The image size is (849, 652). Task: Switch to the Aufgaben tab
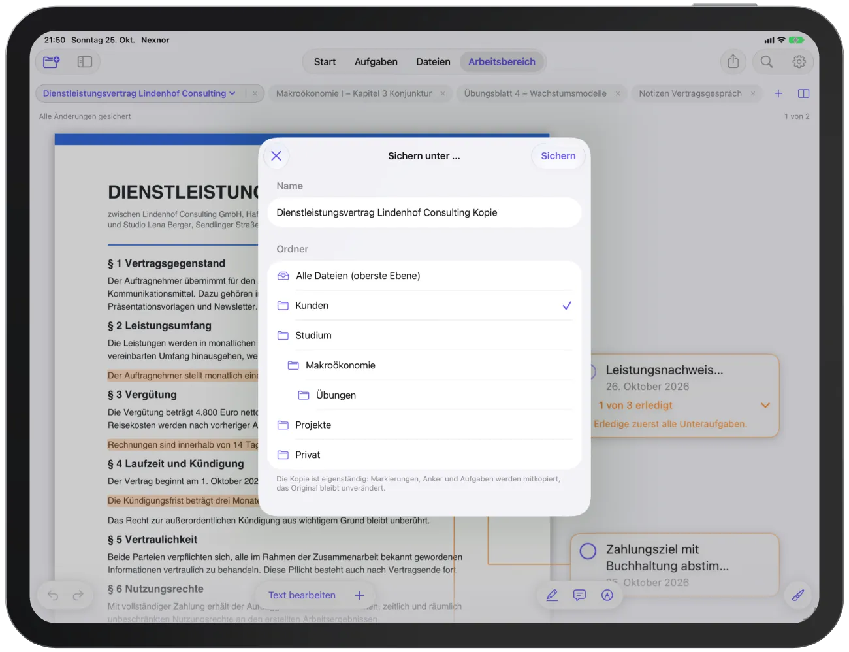(x=376, y=62)
